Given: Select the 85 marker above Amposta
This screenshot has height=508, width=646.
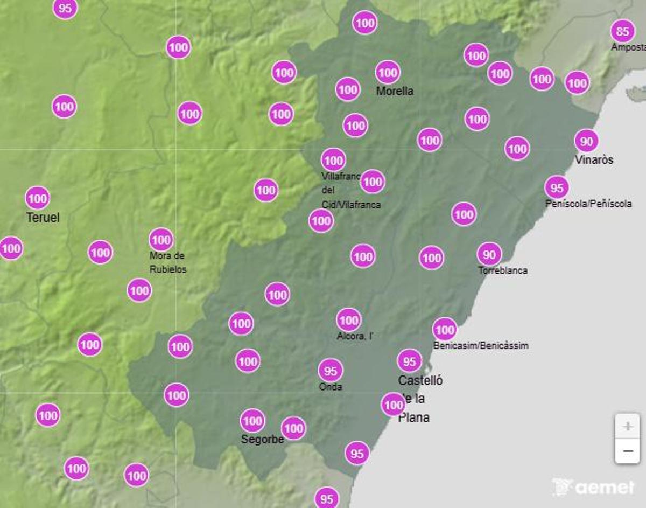Looking at the screenshot, I should pos(622,31).
